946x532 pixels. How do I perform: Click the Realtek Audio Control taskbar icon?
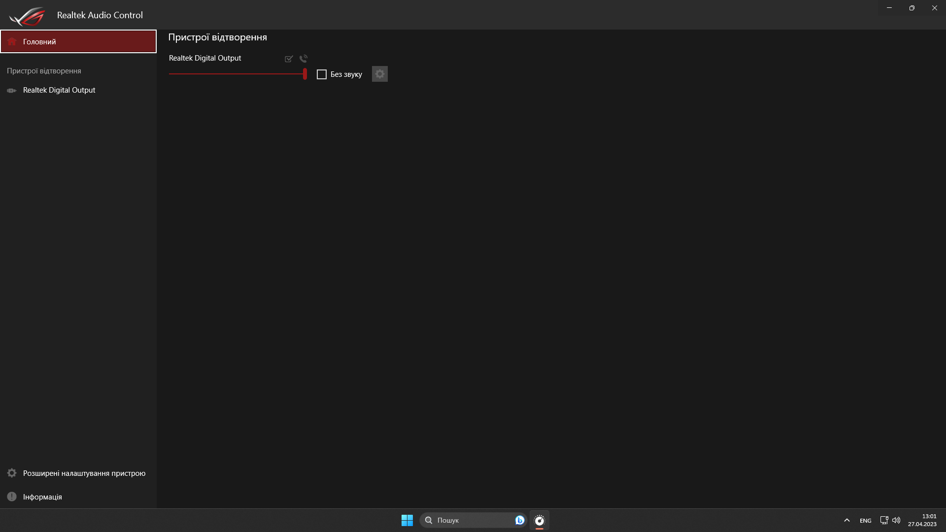tap(540, 520)
